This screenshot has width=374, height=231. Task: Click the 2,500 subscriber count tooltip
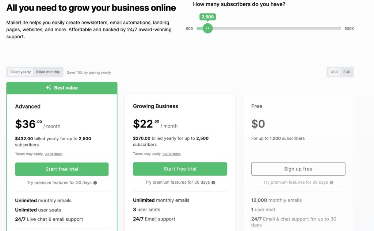click(x=207, y=17)
